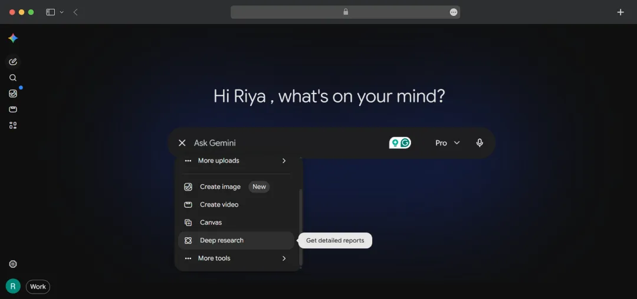Select Create image menu entry

click(x=236, y=187)
